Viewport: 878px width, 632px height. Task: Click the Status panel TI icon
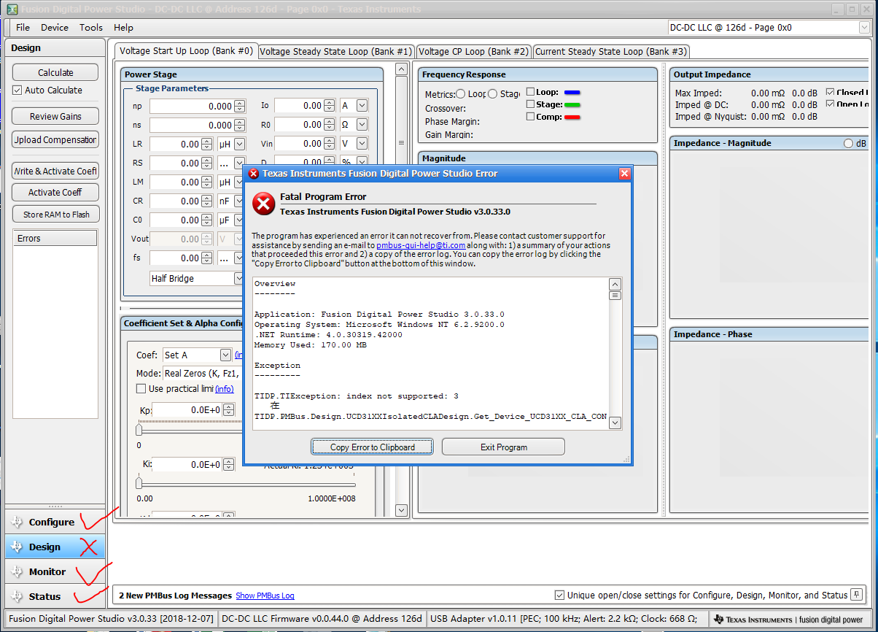point(18,597)
